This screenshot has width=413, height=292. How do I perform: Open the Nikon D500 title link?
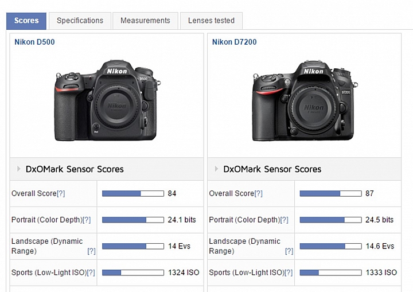pos(34,42)
